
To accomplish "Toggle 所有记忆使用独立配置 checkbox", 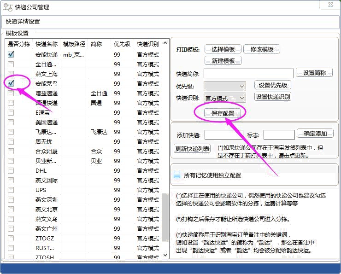I will pyautogui.click(x=177, y=175).
